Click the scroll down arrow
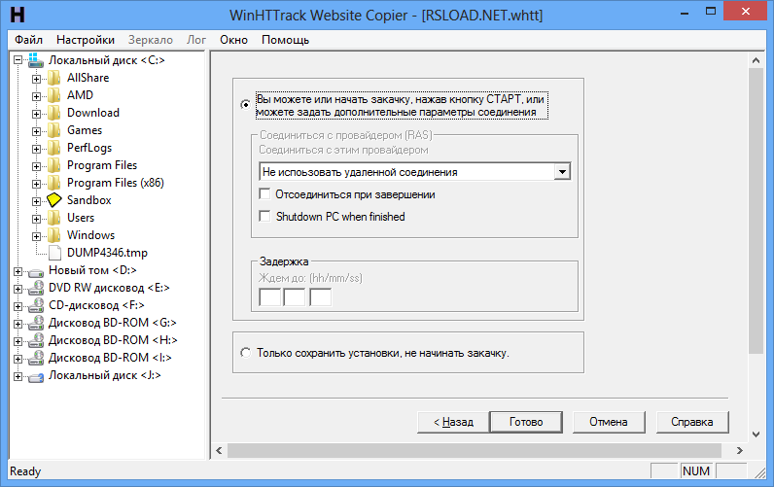 [x=756, y=435]
